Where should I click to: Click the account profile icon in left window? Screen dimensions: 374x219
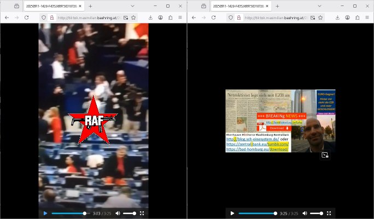pyautogui.click(x=161, y=18)
